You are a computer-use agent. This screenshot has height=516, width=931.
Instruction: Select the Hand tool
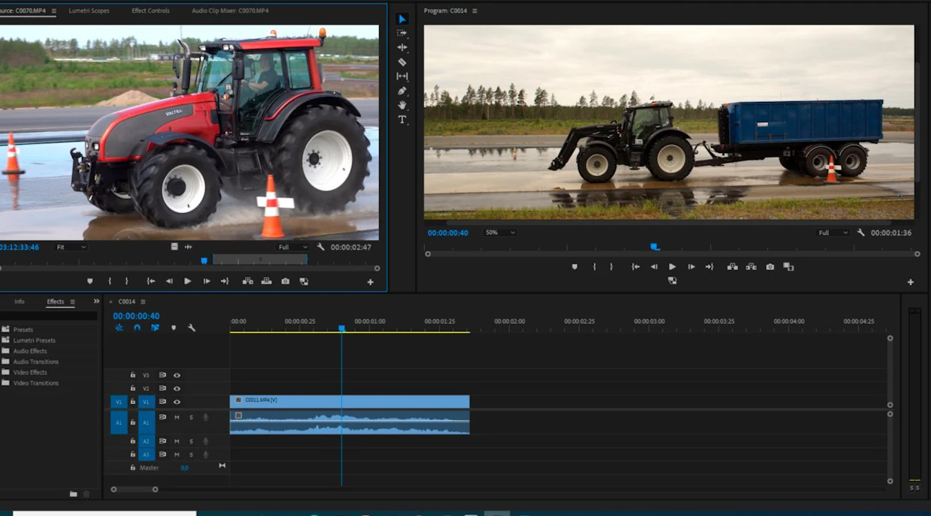(402, 105)
